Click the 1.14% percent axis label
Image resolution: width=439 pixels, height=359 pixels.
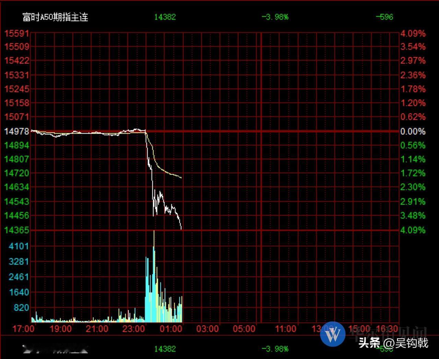point(413,159)
